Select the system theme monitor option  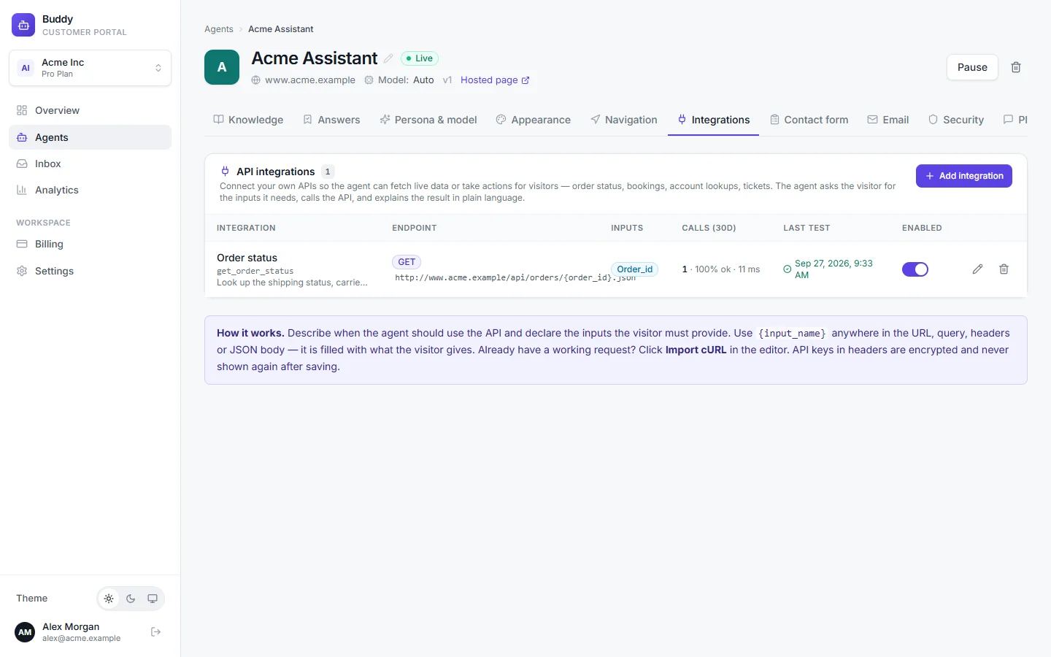153,599
